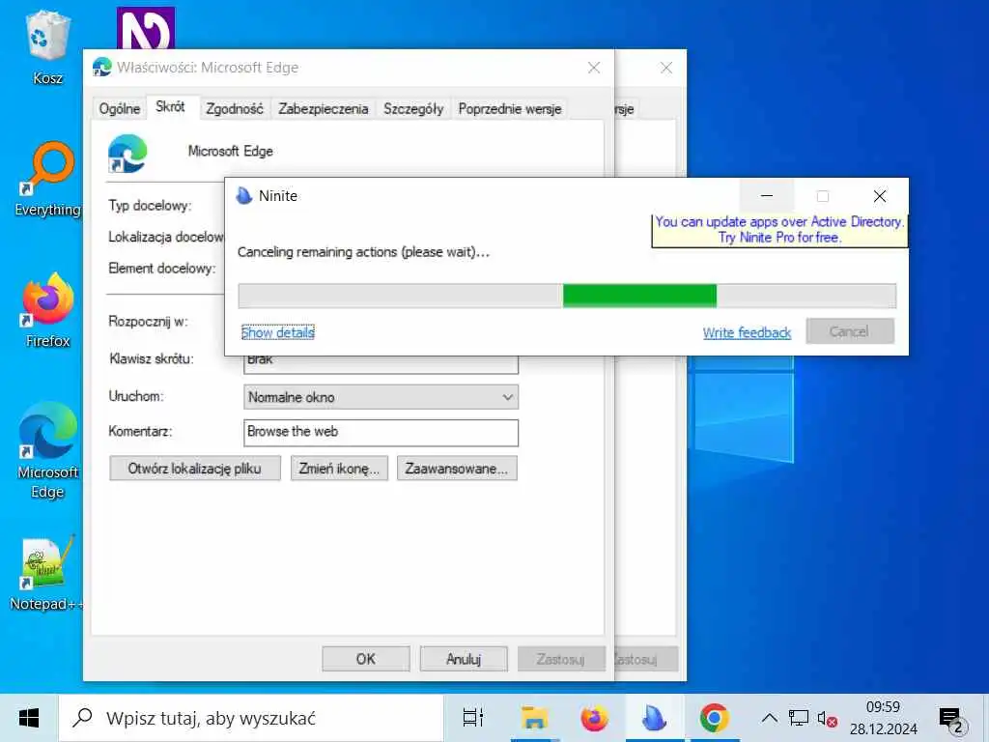989x742 pixels.
Task: Open Chrome from the taskbar
Action: point(714,718)
